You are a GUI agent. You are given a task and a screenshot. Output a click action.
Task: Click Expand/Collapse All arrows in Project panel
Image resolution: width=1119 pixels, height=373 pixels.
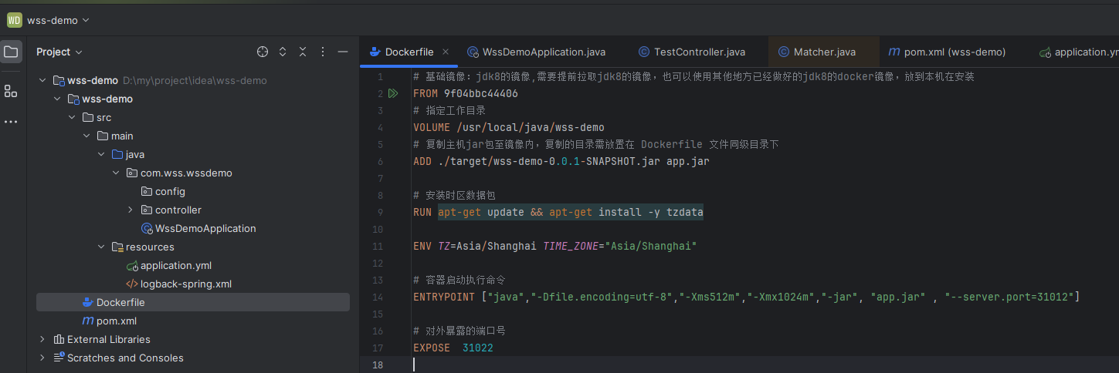(x=283, y=52)
